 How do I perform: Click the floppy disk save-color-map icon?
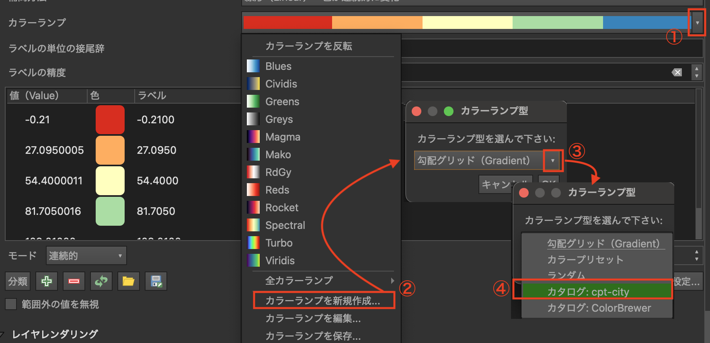click(156, 281)
